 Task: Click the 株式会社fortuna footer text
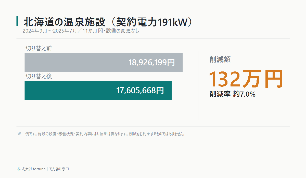click(x=31, y=169)
